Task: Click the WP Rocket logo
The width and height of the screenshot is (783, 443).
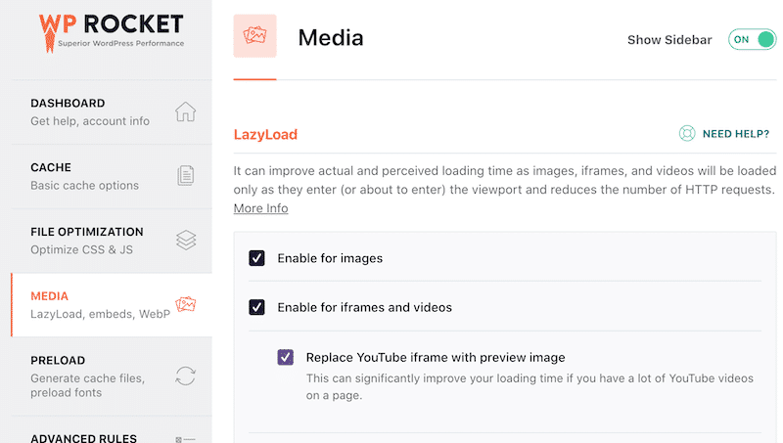Action: (112, 32)
